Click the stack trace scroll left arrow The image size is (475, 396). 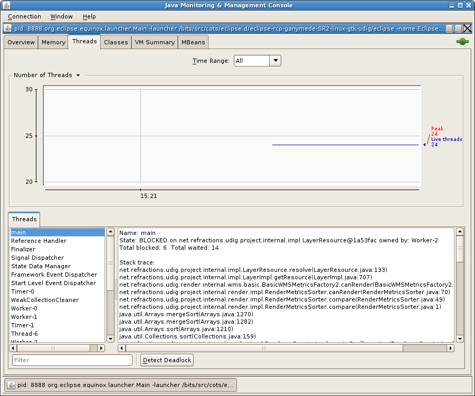[122, 348]
